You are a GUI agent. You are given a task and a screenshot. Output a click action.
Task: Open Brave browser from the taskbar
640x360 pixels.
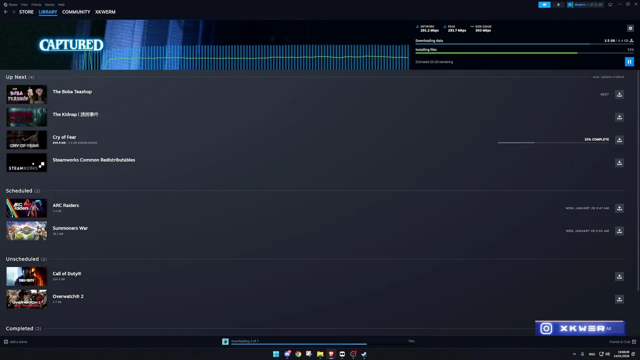click(x=331, y=354)
